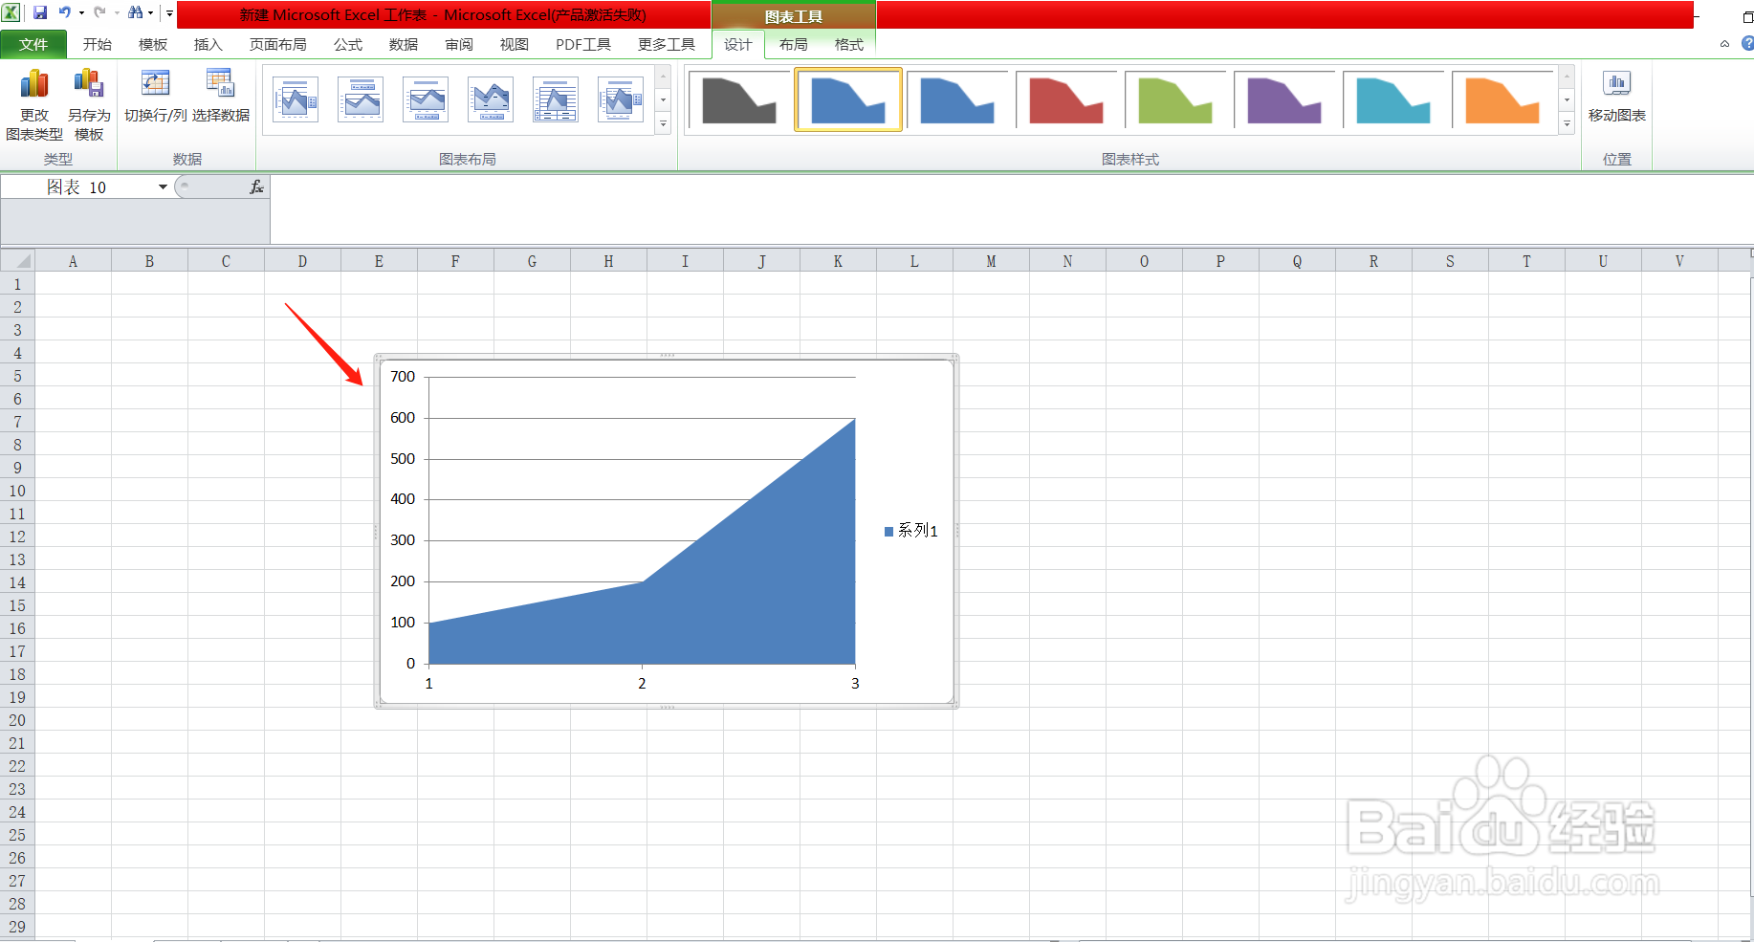Click the 系列1 legend entry
This screenshot has height=942, width=1754.
pyautogui.click(x=911, y=531)
